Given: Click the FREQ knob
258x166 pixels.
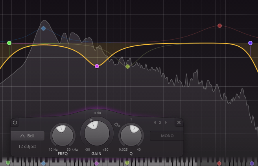Looking at the screenshot, I should pos(63,135).
